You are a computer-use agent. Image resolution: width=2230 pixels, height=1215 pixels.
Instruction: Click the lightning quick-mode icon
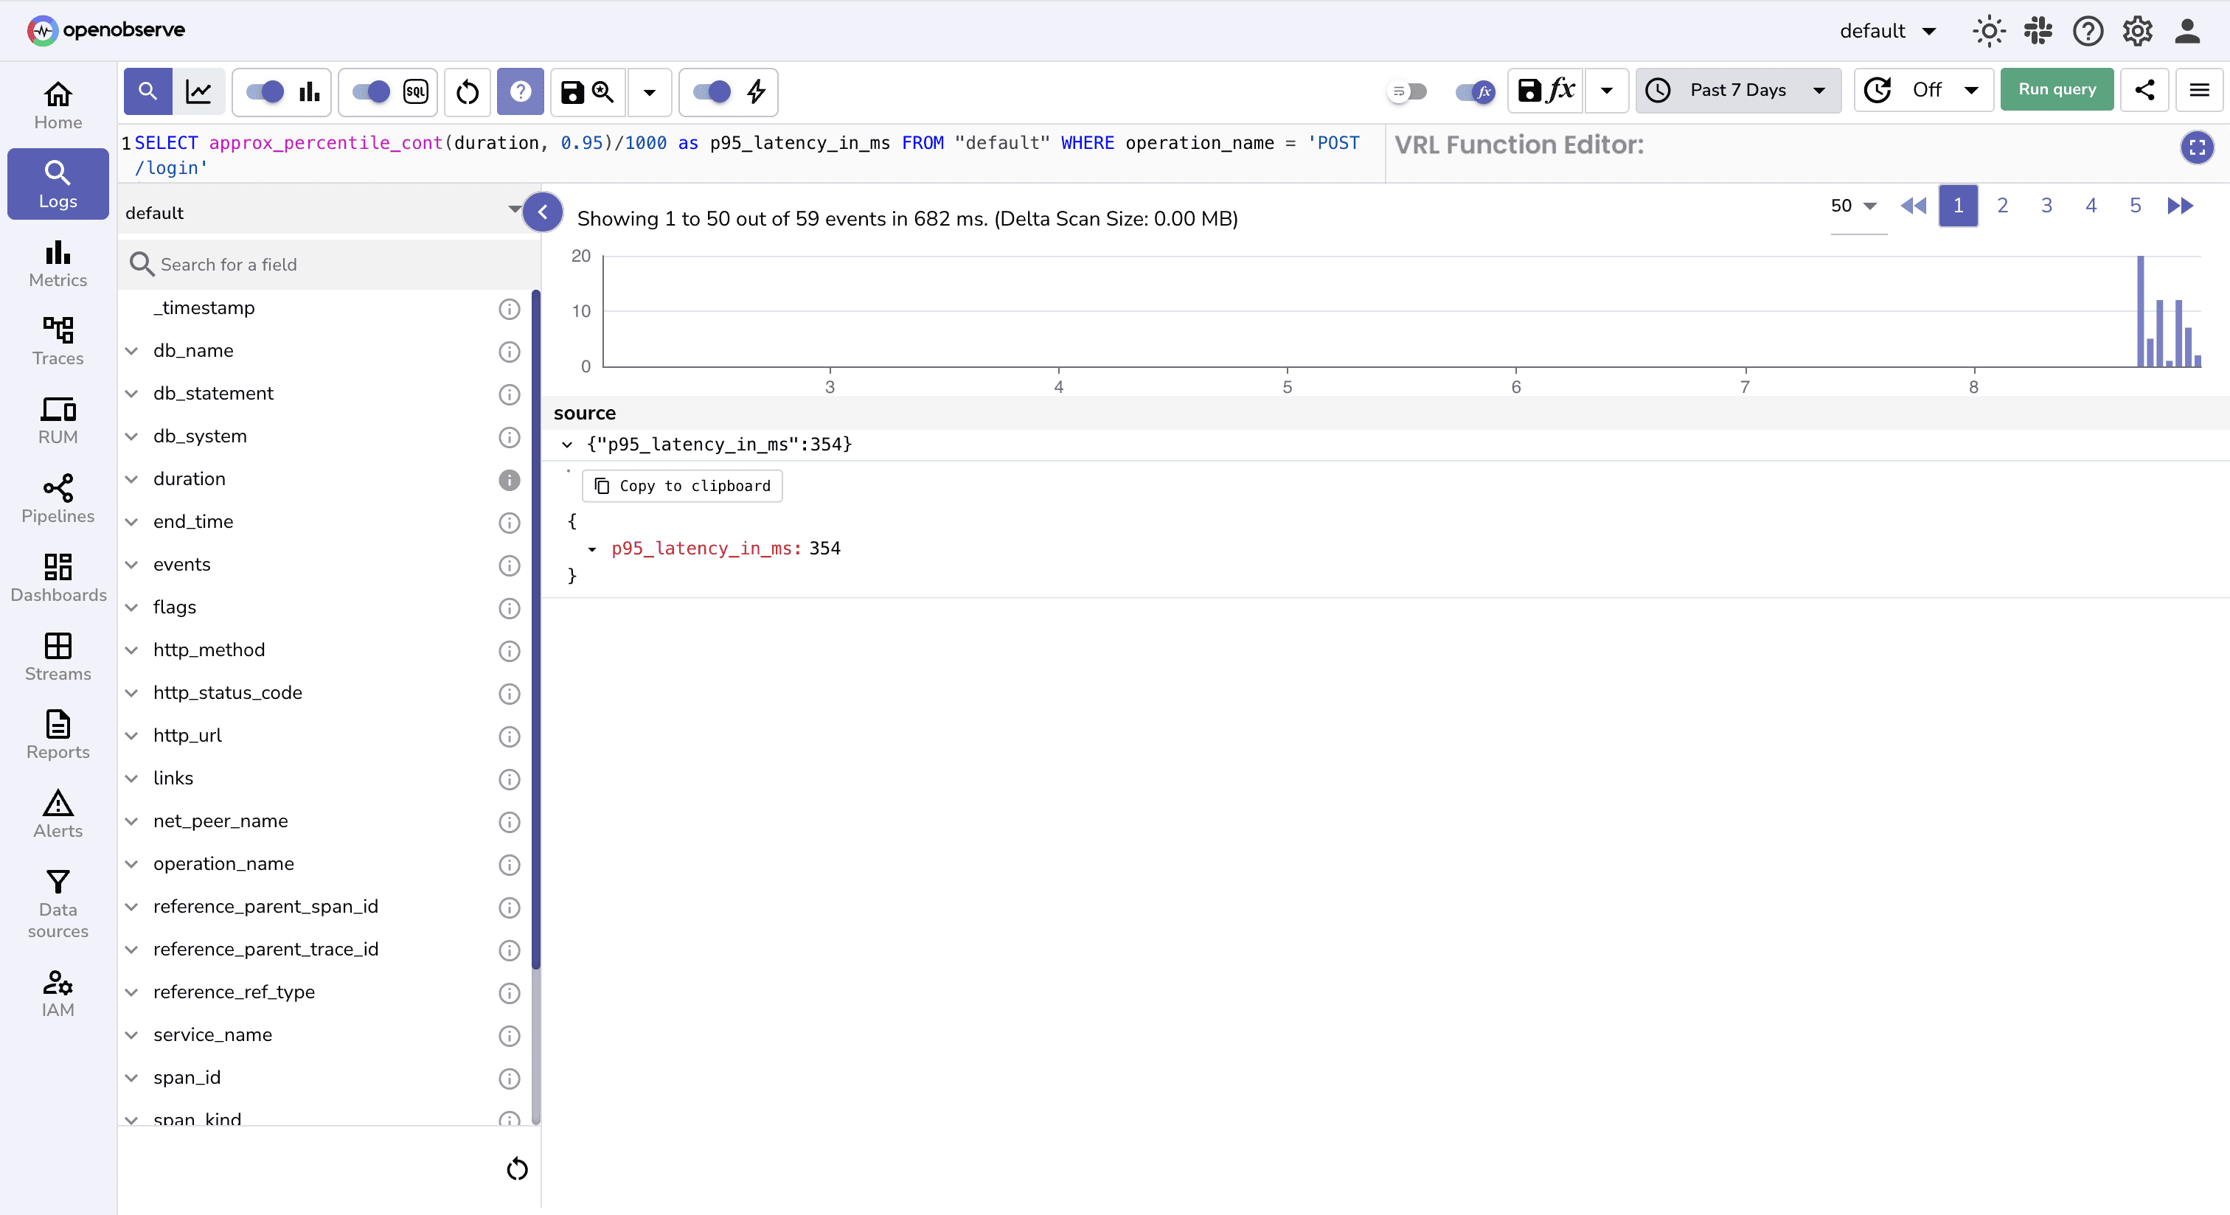click(756, 93)
